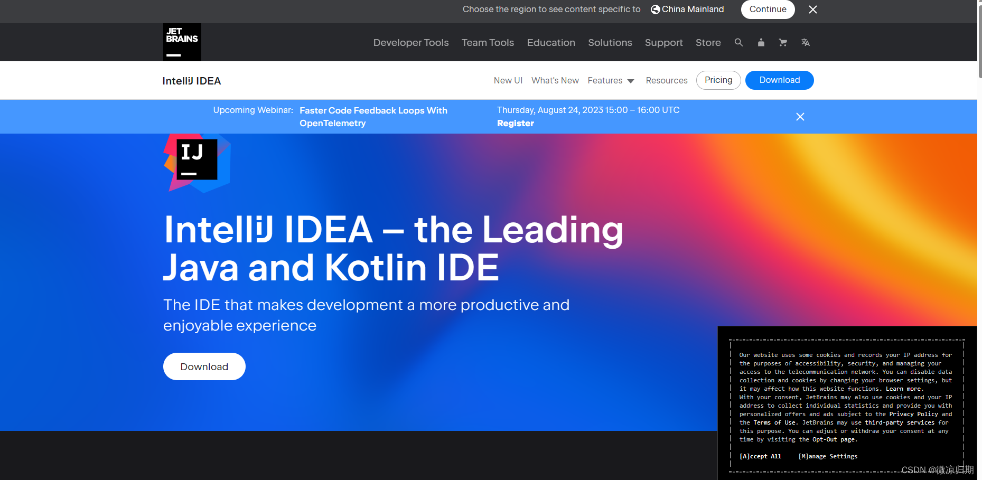Click [A]ccept All in cookie notice
This screenshot has width=982, height=480.
click(760, 456)
